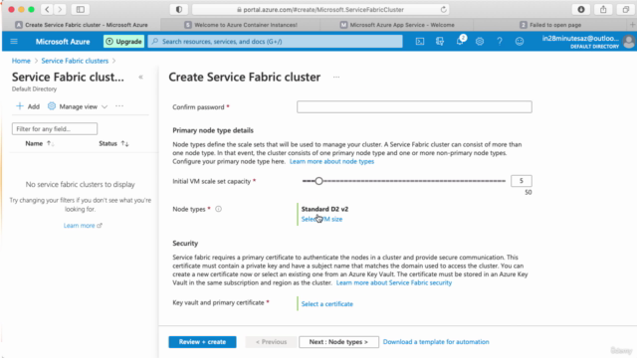Open the help question mark menu
This screenshot has width=637, height=358.
500,42
